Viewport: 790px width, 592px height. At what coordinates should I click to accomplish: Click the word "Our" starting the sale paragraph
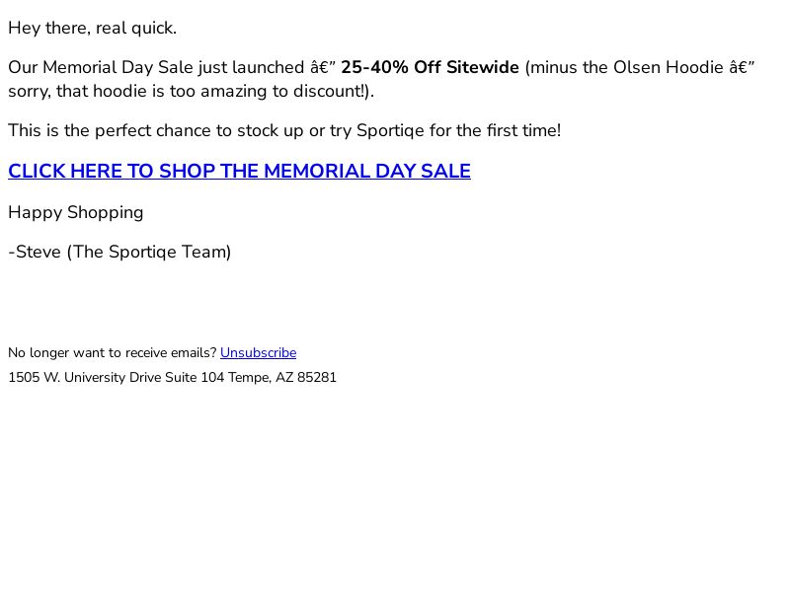(x=23, y=67)
